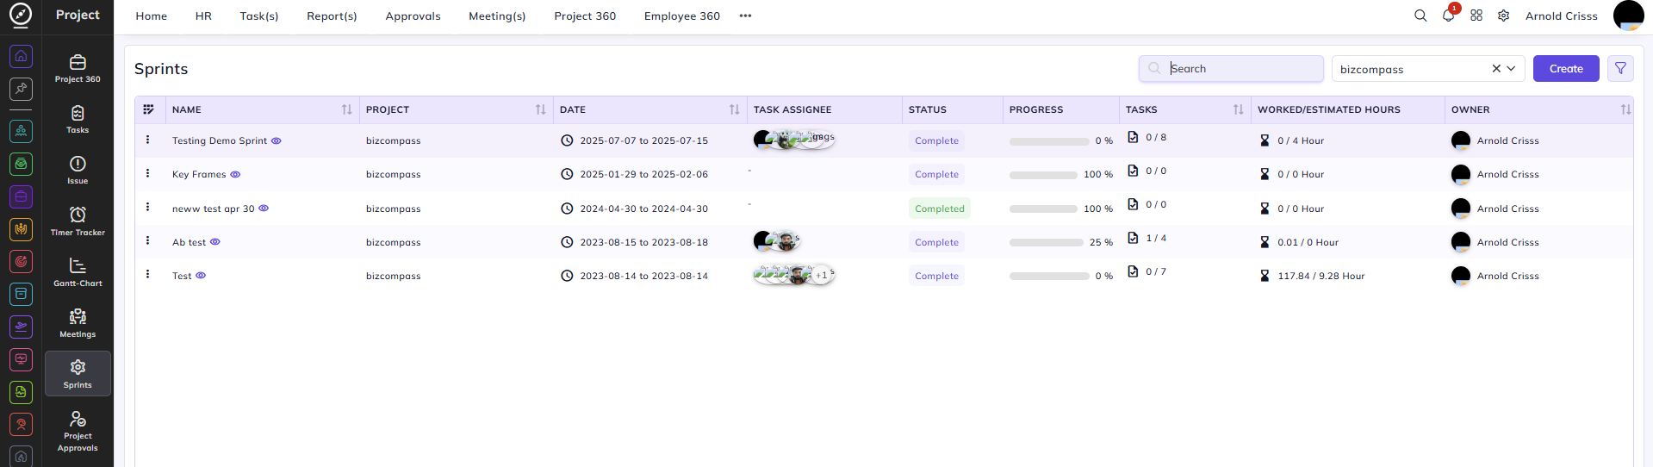Open the bizcompass project dropdown arrow
This screenshot has width=1653, height=467.
tap(1511, 68)
